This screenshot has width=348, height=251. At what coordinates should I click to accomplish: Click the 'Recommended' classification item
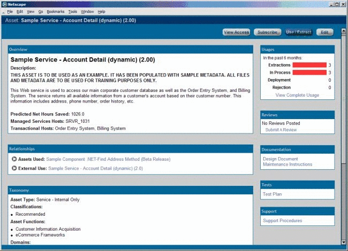coord(30,214)
